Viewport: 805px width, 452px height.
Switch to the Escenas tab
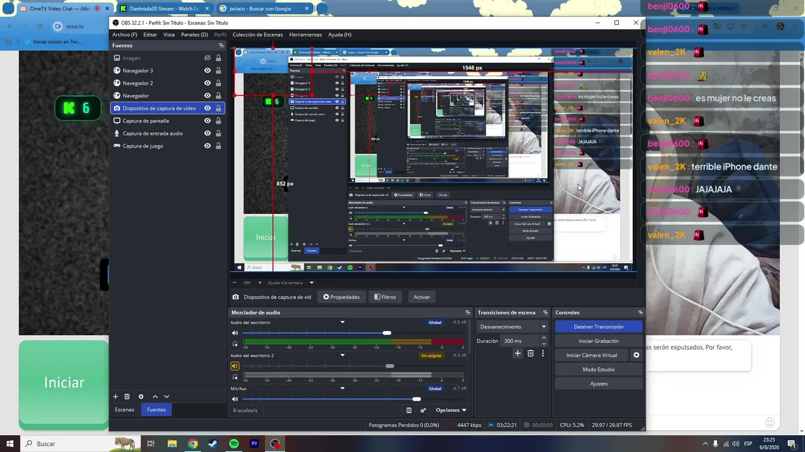pos(125,410)
